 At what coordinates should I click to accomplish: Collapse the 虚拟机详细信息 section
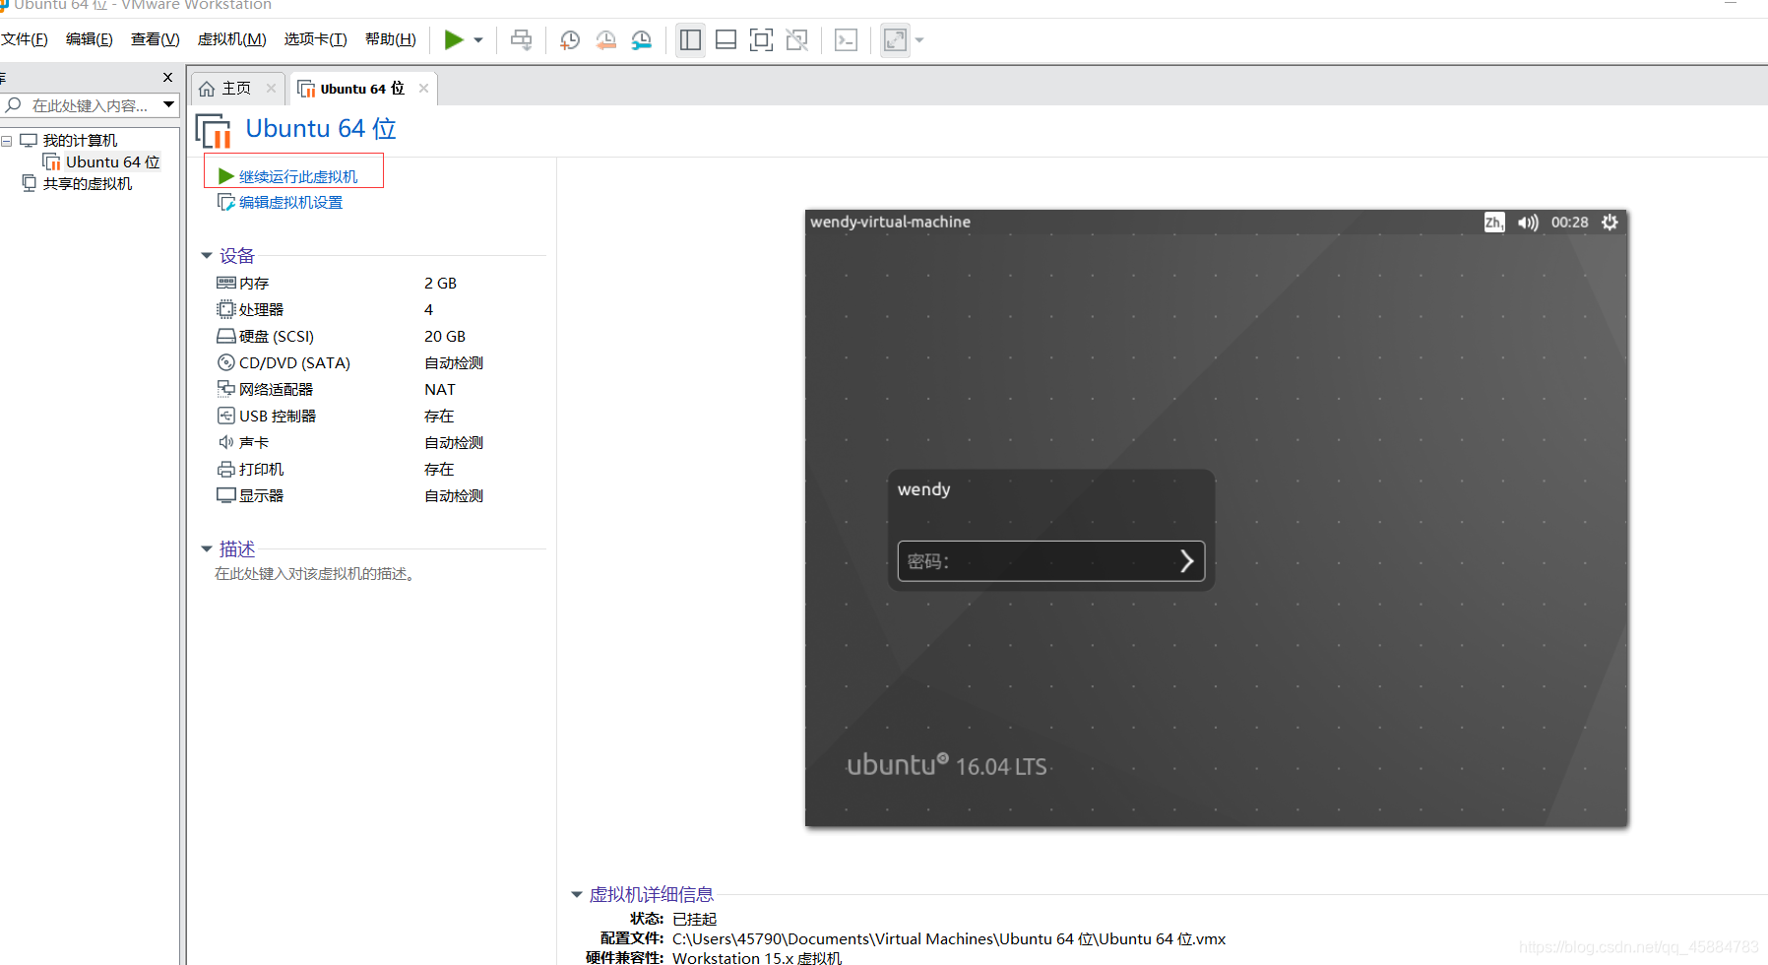pos(577,895)
